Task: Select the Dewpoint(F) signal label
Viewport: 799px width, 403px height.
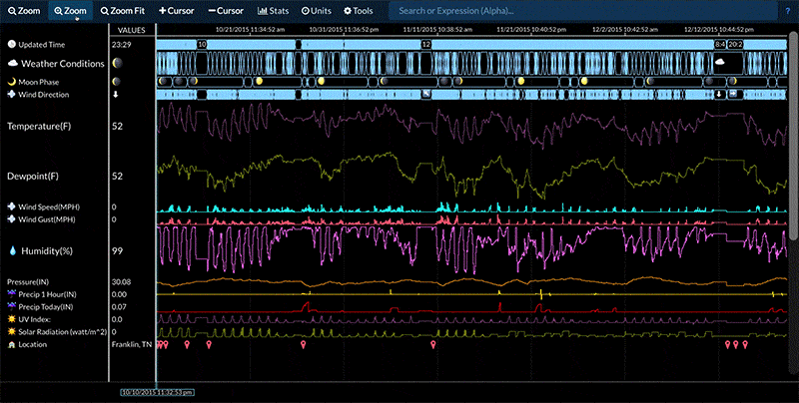Action: point(33,176)
